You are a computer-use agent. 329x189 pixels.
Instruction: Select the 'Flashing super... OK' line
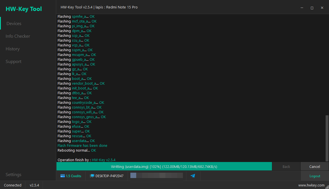(74, 131)
